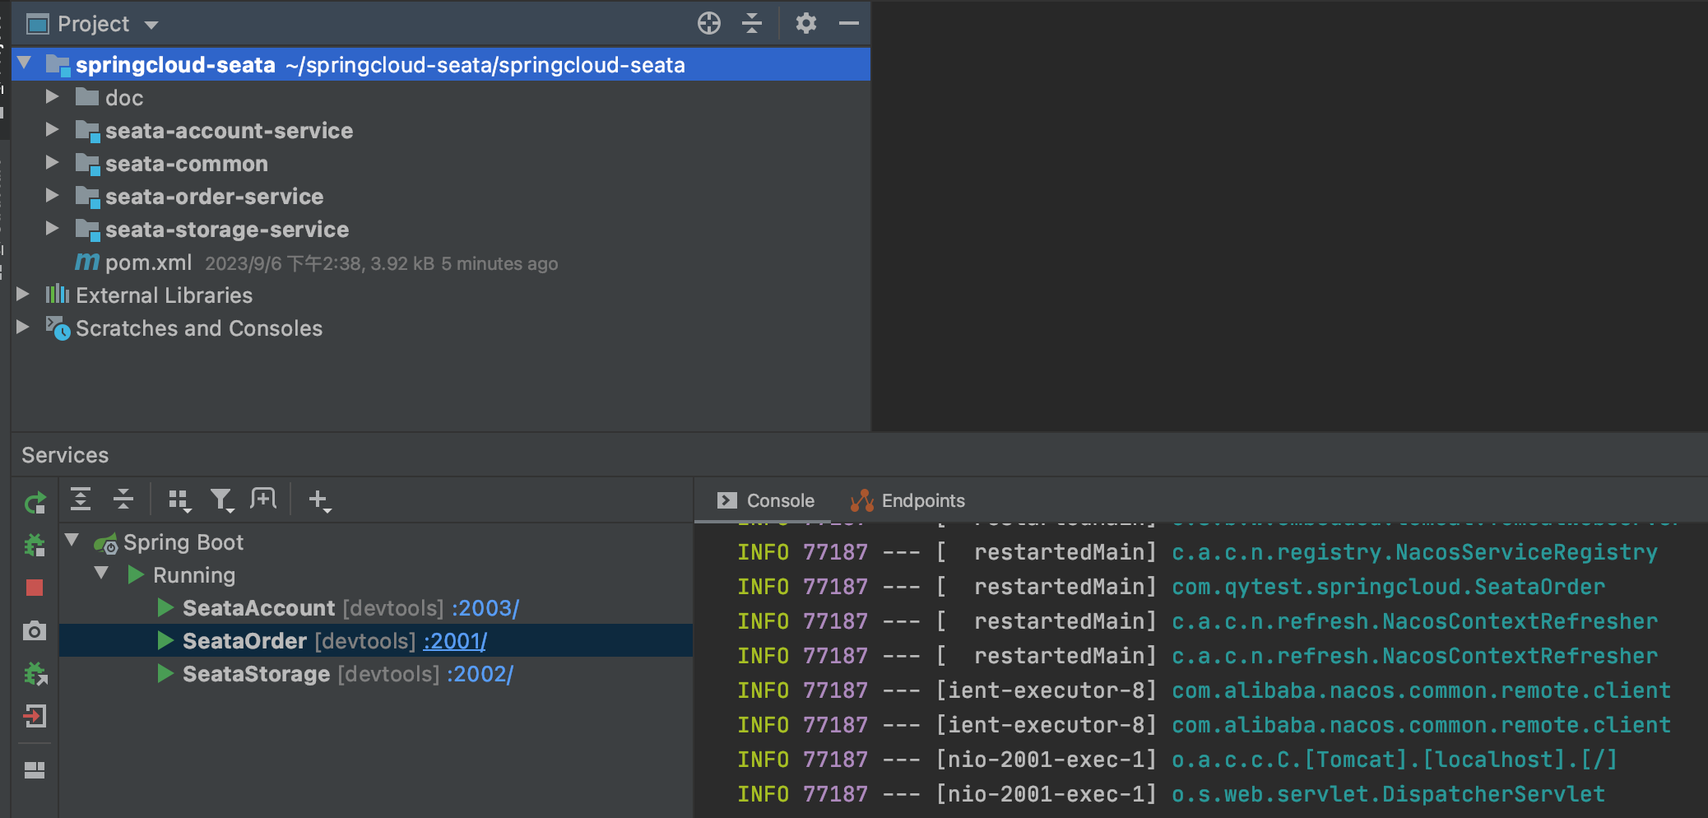Expand External Libraries node
This screenshot has height=818, width=1708.
23,294
